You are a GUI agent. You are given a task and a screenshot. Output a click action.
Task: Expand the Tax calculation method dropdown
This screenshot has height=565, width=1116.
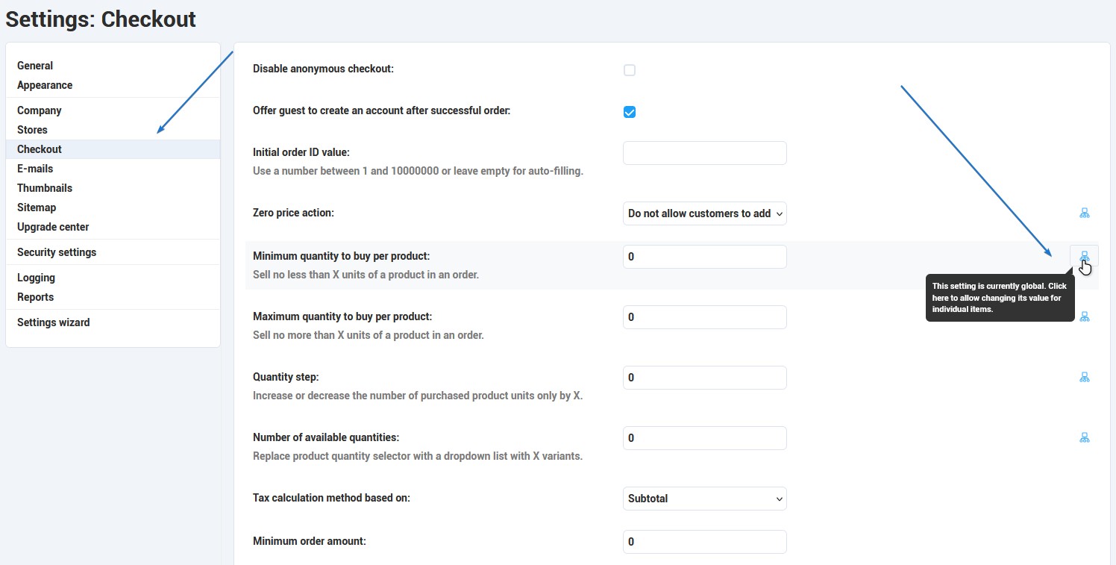point(705,499)
